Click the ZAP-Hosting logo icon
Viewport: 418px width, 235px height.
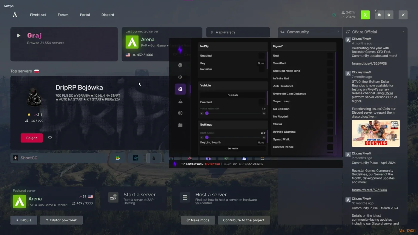point(113,197)
